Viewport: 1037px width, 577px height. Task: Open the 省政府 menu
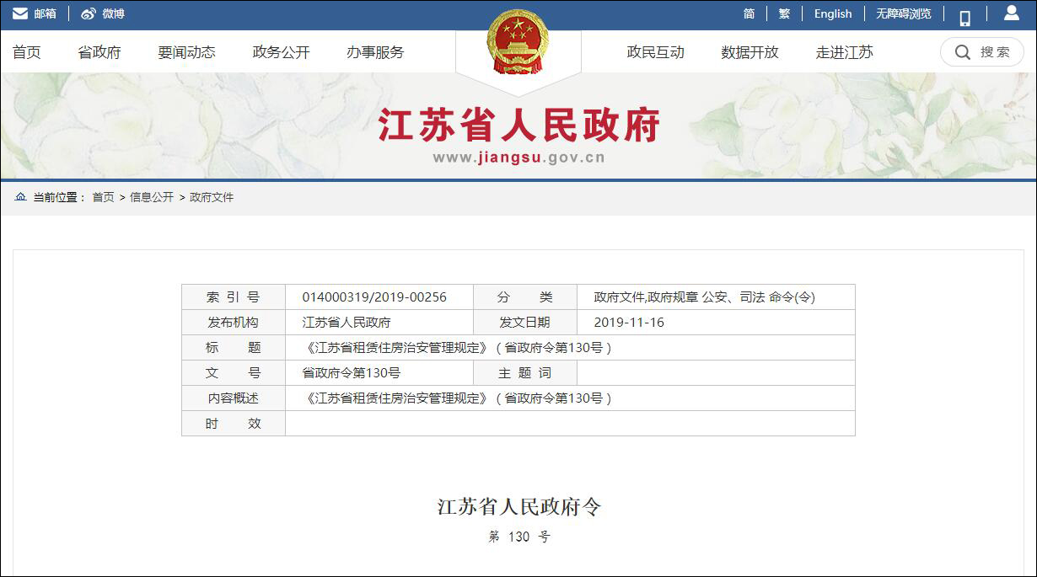[x=99, y=52]
